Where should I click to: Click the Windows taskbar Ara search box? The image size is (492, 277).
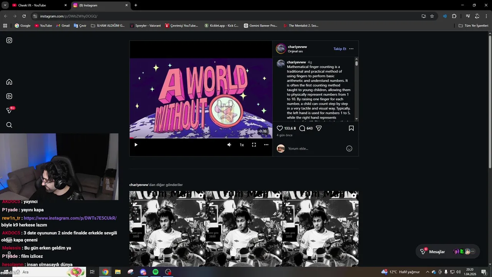pos(50,272)
